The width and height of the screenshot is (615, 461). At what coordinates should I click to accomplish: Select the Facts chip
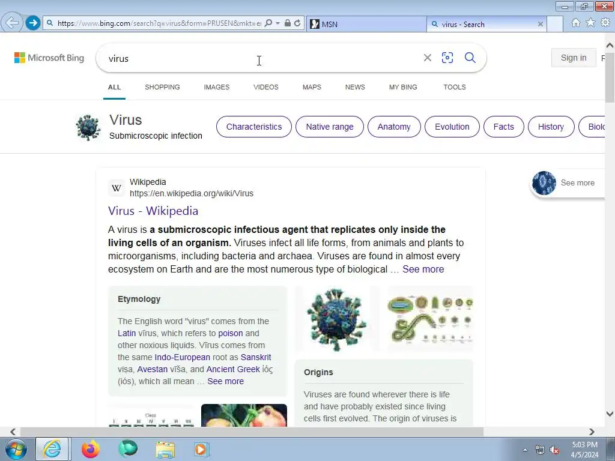[x=504, y=127]
